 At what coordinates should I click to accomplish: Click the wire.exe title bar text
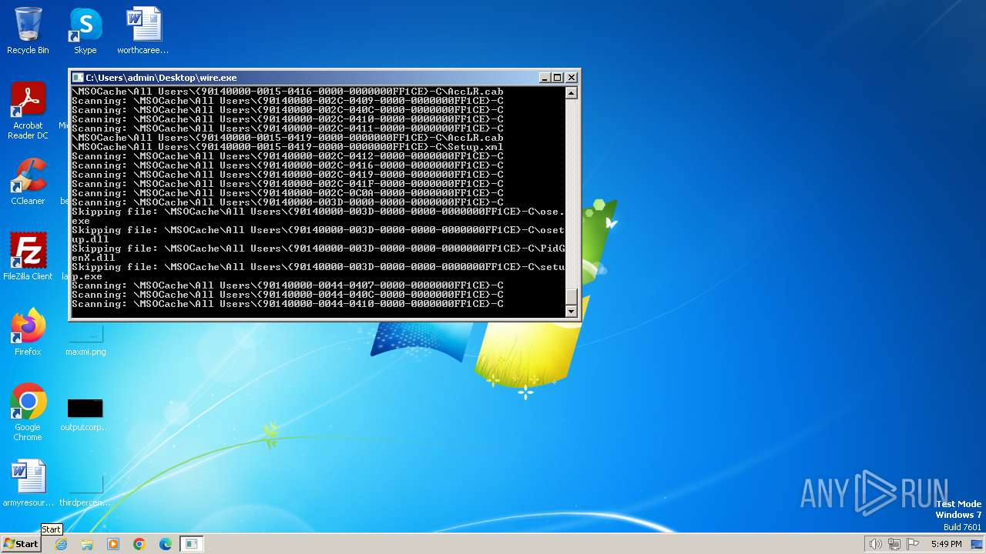(161, 78)
